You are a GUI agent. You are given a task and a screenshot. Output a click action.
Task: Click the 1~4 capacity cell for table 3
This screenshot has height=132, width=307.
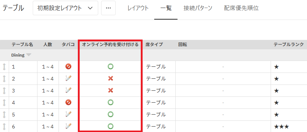point(48,91)
